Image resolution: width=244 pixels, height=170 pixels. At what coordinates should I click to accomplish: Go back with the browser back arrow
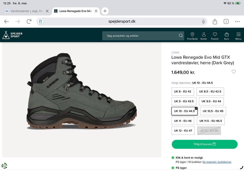click(x=6, y=21)
